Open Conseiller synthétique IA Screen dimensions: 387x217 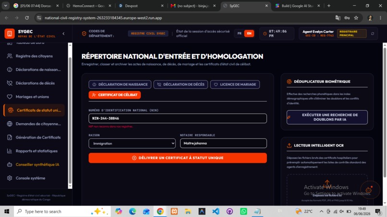(34, 164)
